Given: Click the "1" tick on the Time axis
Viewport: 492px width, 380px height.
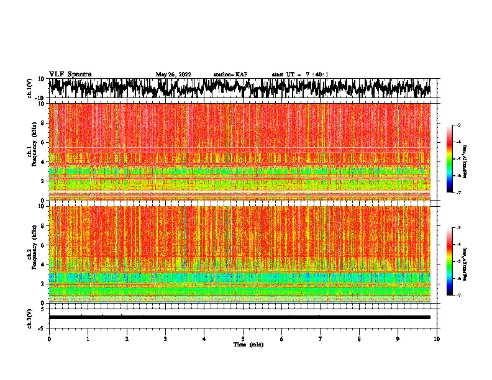Looking at the screenshot, I should 88,339.
